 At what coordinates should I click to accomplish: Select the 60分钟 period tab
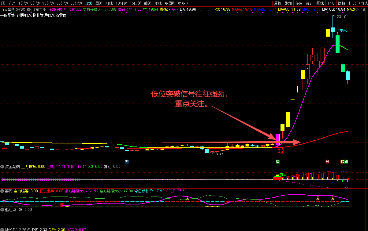pos(76,3)
